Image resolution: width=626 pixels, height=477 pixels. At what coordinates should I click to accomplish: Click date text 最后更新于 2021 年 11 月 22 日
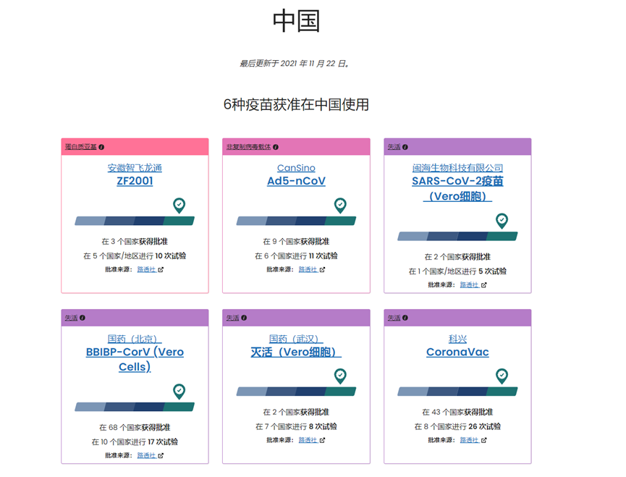pyautogui.click(x=295, y=64)
